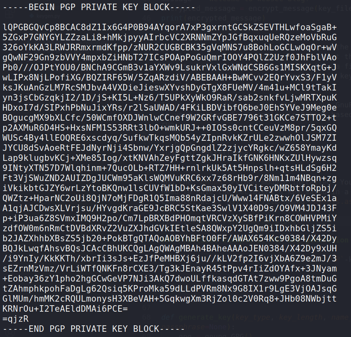Click the key line starting Lap9klugbvKCj
The image size is (351, 337).
(x=169, y=158)
